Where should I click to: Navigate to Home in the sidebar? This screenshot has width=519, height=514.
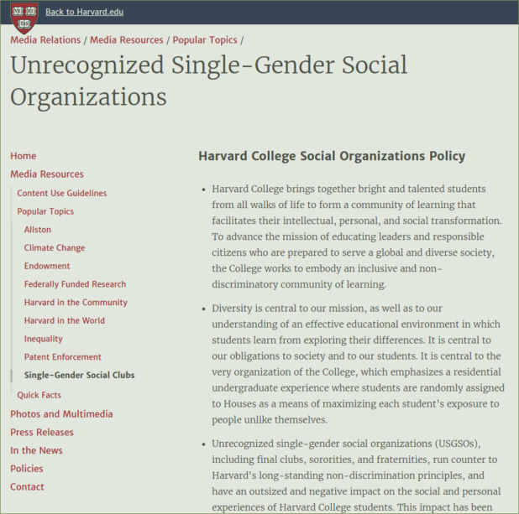(x=24, y=156)
